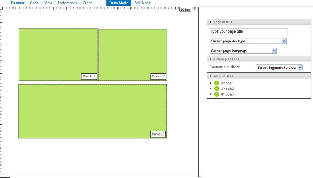Click the green div icon for #node2
Screen dimensions: 313x178
(216, 89)
